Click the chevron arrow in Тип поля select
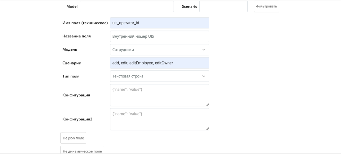Screen dimensions: 341x154 tap(204, 76)
